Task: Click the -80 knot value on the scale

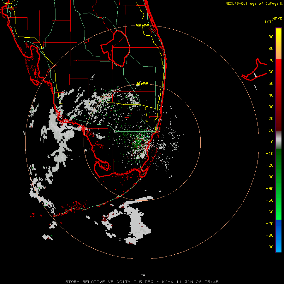Action: pyautogui.click(x=270, y=235)
